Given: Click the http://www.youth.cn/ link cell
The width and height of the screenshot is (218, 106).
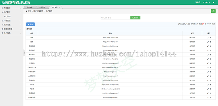Looking at the screenshot, I should tap(110, 98).
